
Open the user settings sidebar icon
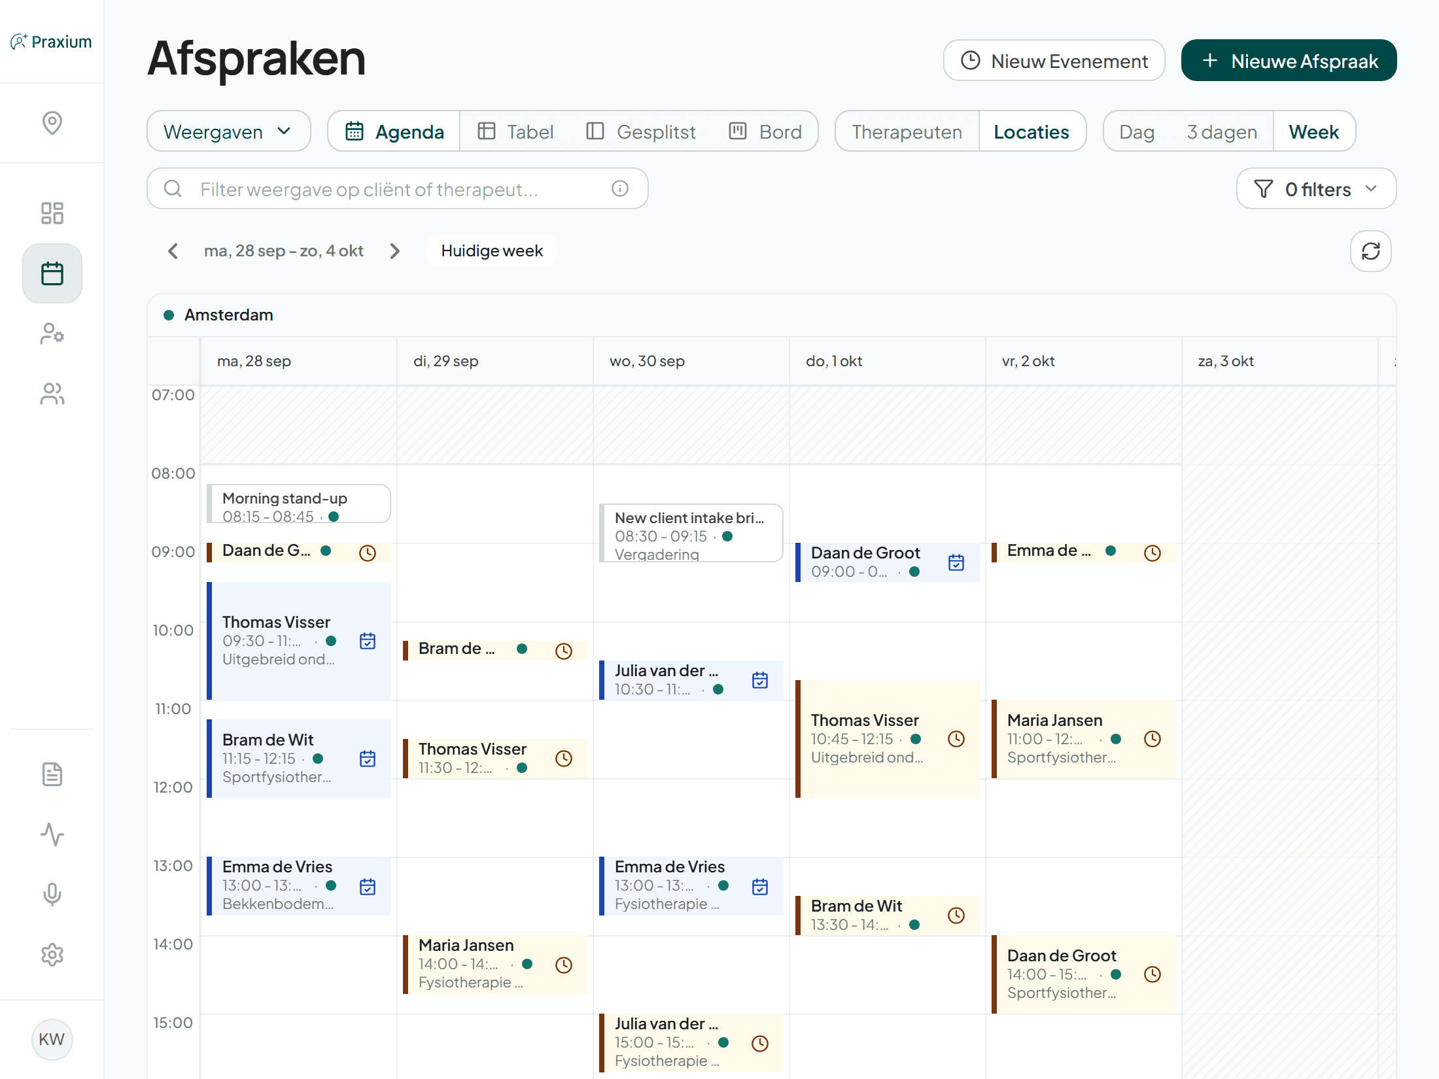click(x=52, y=334)
